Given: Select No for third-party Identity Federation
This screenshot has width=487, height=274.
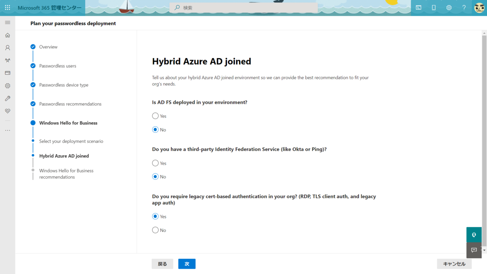Looking at the screenshot, I should tap(155, 177).
